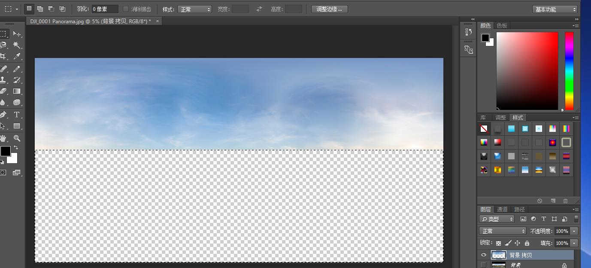Select the Clone Stamp tool
This screenshot has width=591, height=268.
[x=3, y=80]
